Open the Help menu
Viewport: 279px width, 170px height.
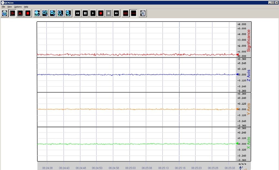26,7
